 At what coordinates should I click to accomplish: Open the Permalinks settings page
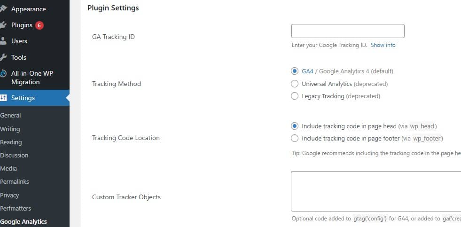pos(15,181)
